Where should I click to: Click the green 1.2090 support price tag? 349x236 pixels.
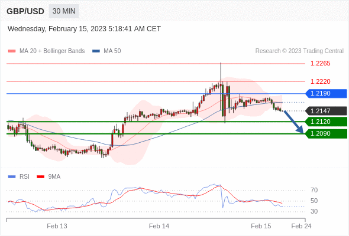(x=326, y=134)
